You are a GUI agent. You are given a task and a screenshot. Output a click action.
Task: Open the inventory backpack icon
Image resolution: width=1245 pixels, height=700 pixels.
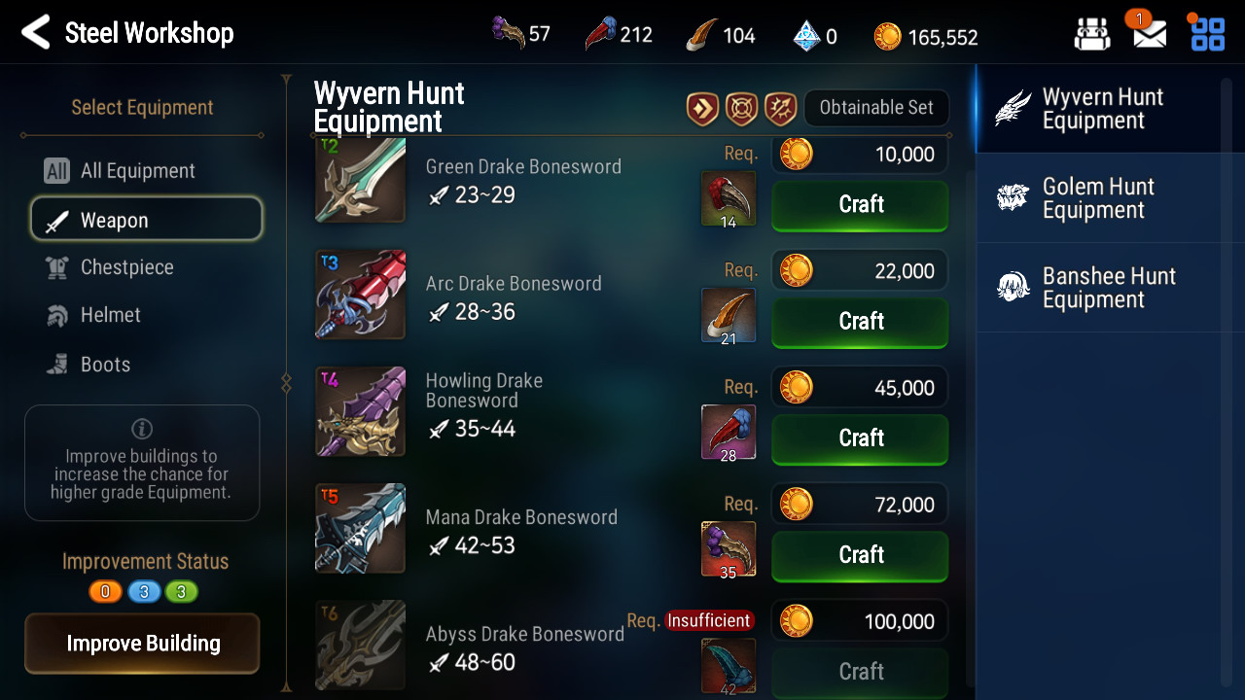click(1092, 34)
